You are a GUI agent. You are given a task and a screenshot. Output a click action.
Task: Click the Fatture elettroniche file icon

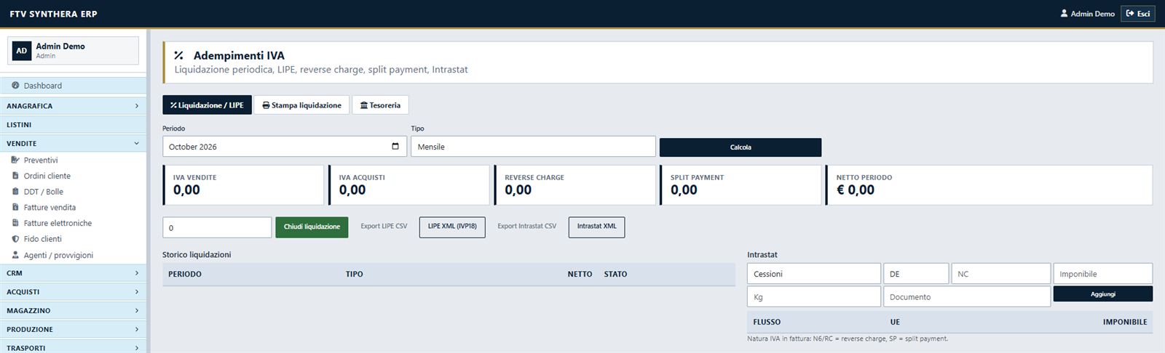point(15,223)
